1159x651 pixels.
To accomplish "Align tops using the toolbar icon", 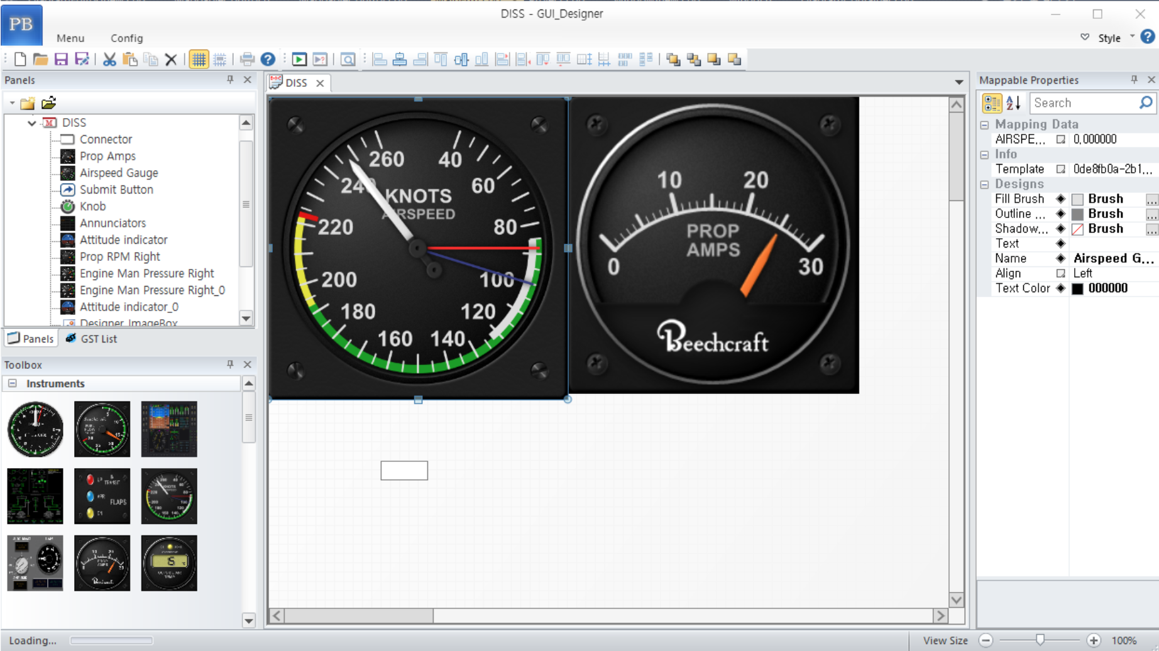I will click(x=441, y=59).
